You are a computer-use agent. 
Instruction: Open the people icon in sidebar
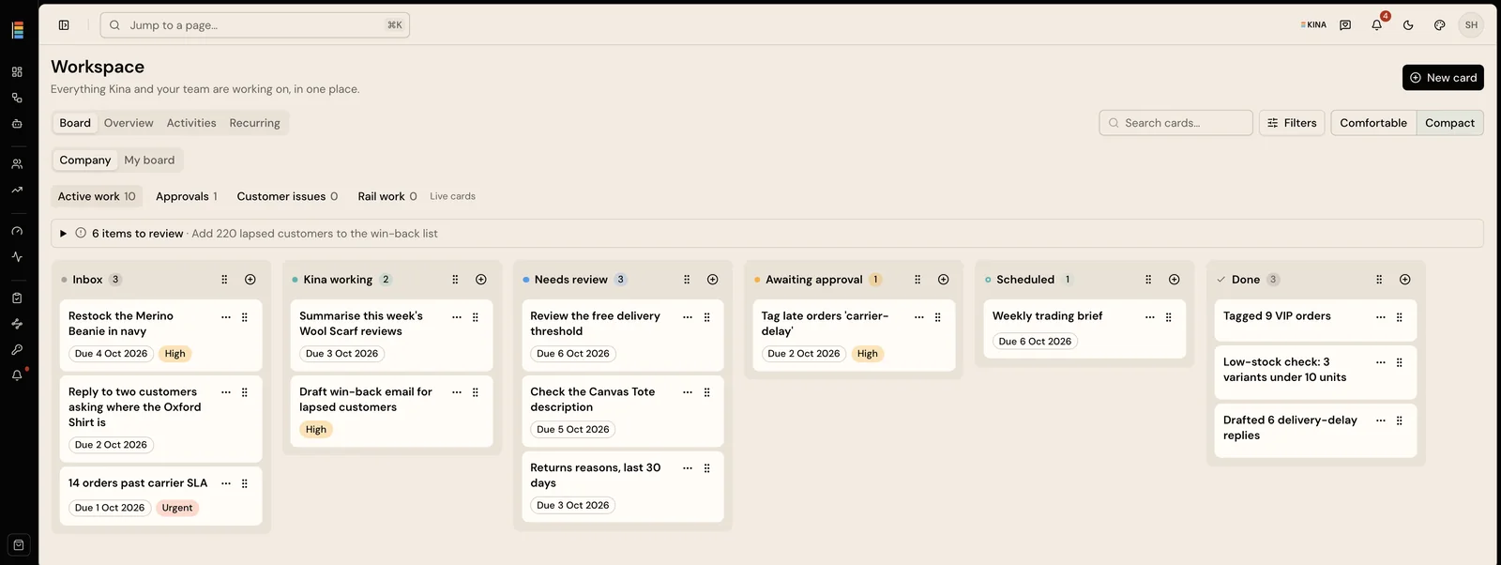[17, 163]
